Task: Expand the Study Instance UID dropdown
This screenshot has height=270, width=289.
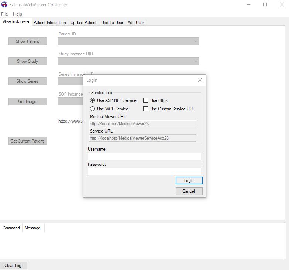Action: point(196,61)
